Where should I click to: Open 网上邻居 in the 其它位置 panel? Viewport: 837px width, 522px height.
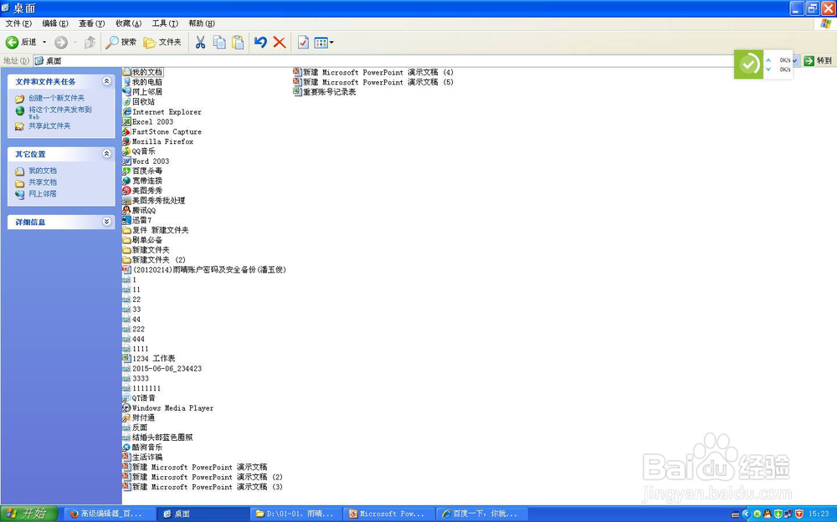coord(42,194)
